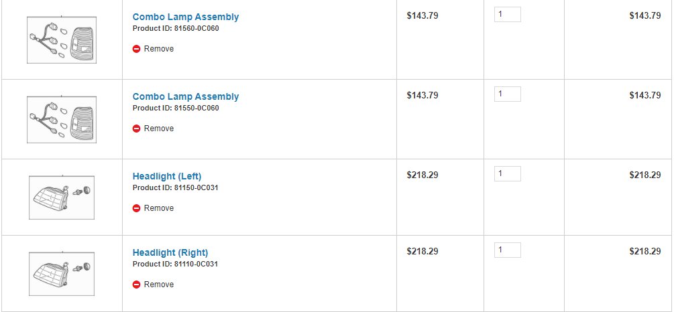Image resolution: width=674 pixels, height=312 pixels.
Task: Select the Remove text for 81560-0C060 item
Action: click(x=159, y=49)
